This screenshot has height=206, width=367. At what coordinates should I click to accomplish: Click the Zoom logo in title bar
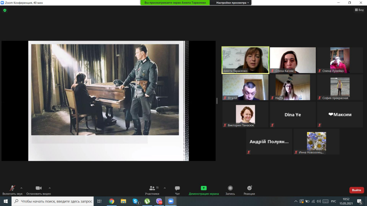[3, 3]
